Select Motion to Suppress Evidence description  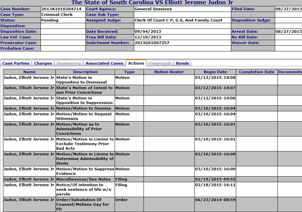tap(85, 171)
